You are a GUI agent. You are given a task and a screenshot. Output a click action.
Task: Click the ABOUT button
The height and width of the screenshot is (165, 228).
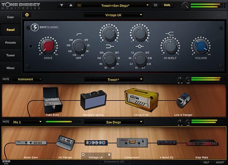(x=220, y=162)
